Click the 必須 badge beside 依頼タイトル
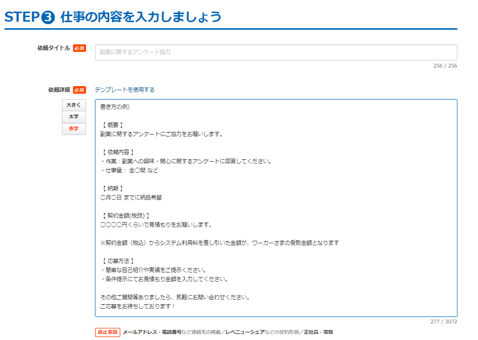This screenshot has width=478, height=340. (x=79, y=48)
